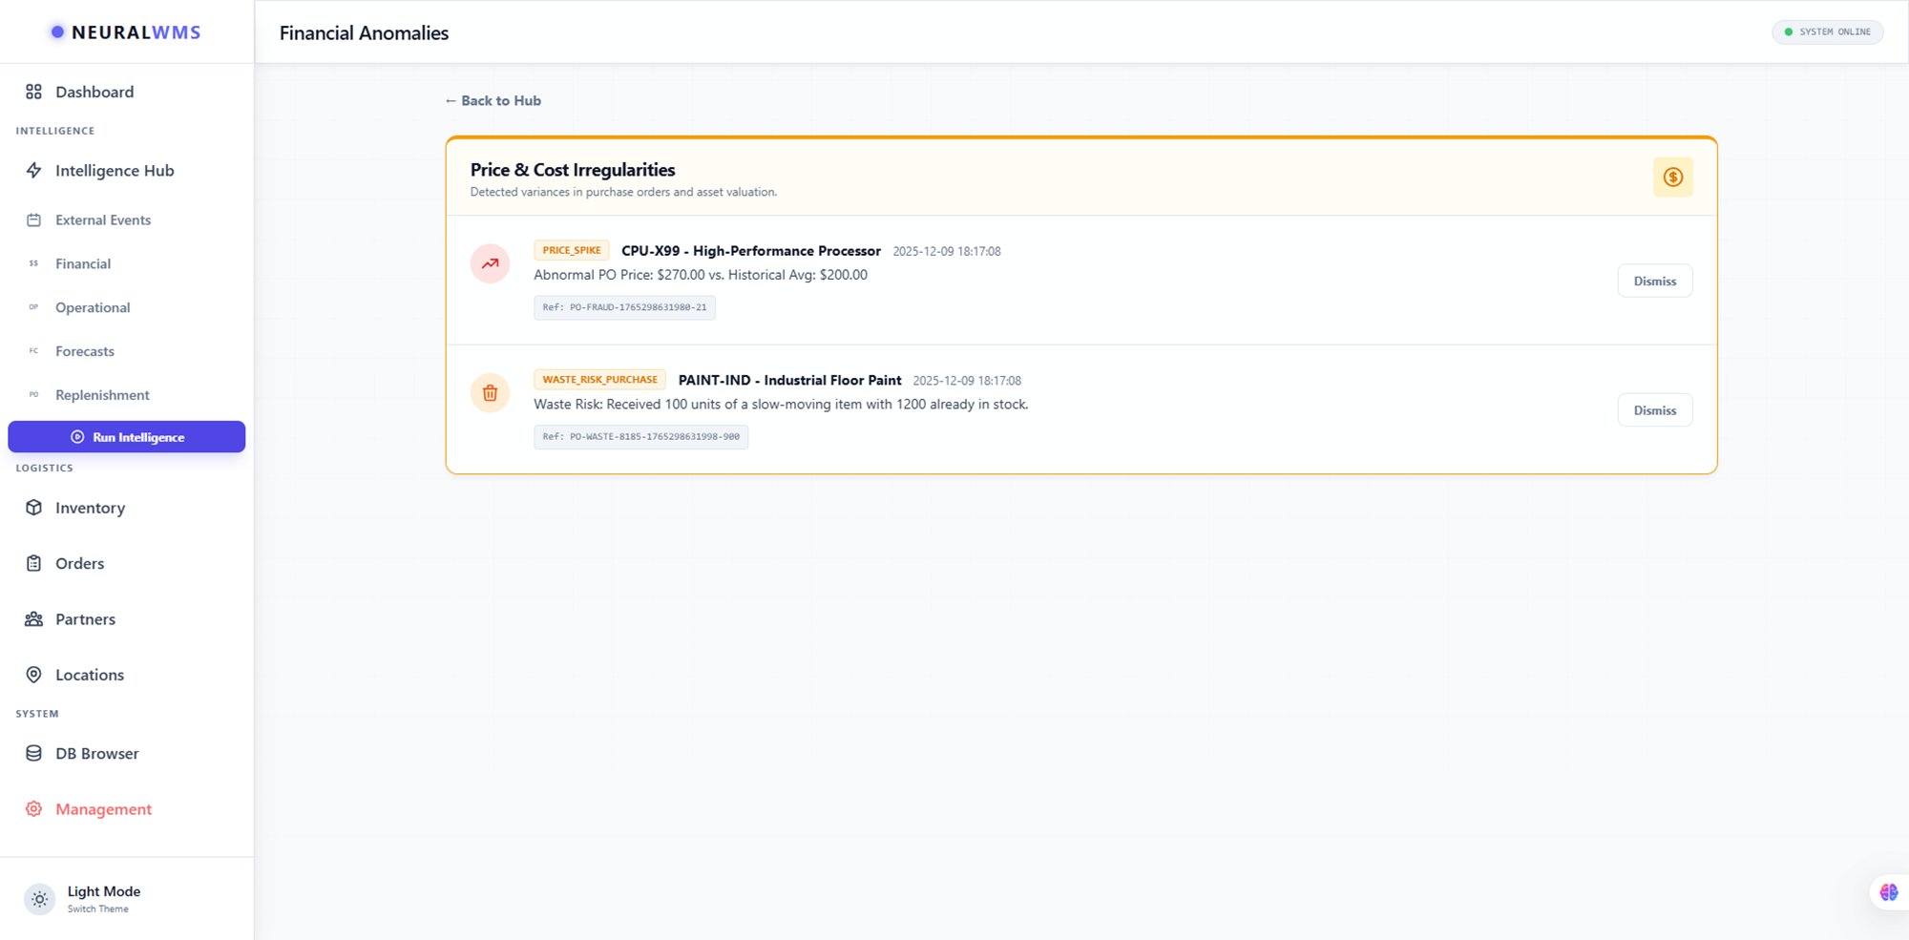Click the price spike trend icon

(490, 264)
